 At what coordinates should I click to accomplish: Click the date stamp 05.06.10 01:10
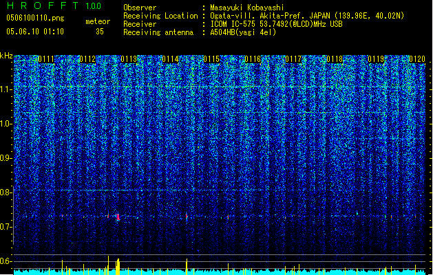pyautogui.click(x=35, y=32)
